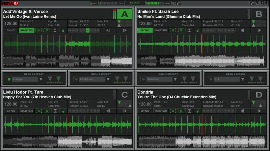Adjust Deck 4 effect Param 1 knob

(251, 79)
